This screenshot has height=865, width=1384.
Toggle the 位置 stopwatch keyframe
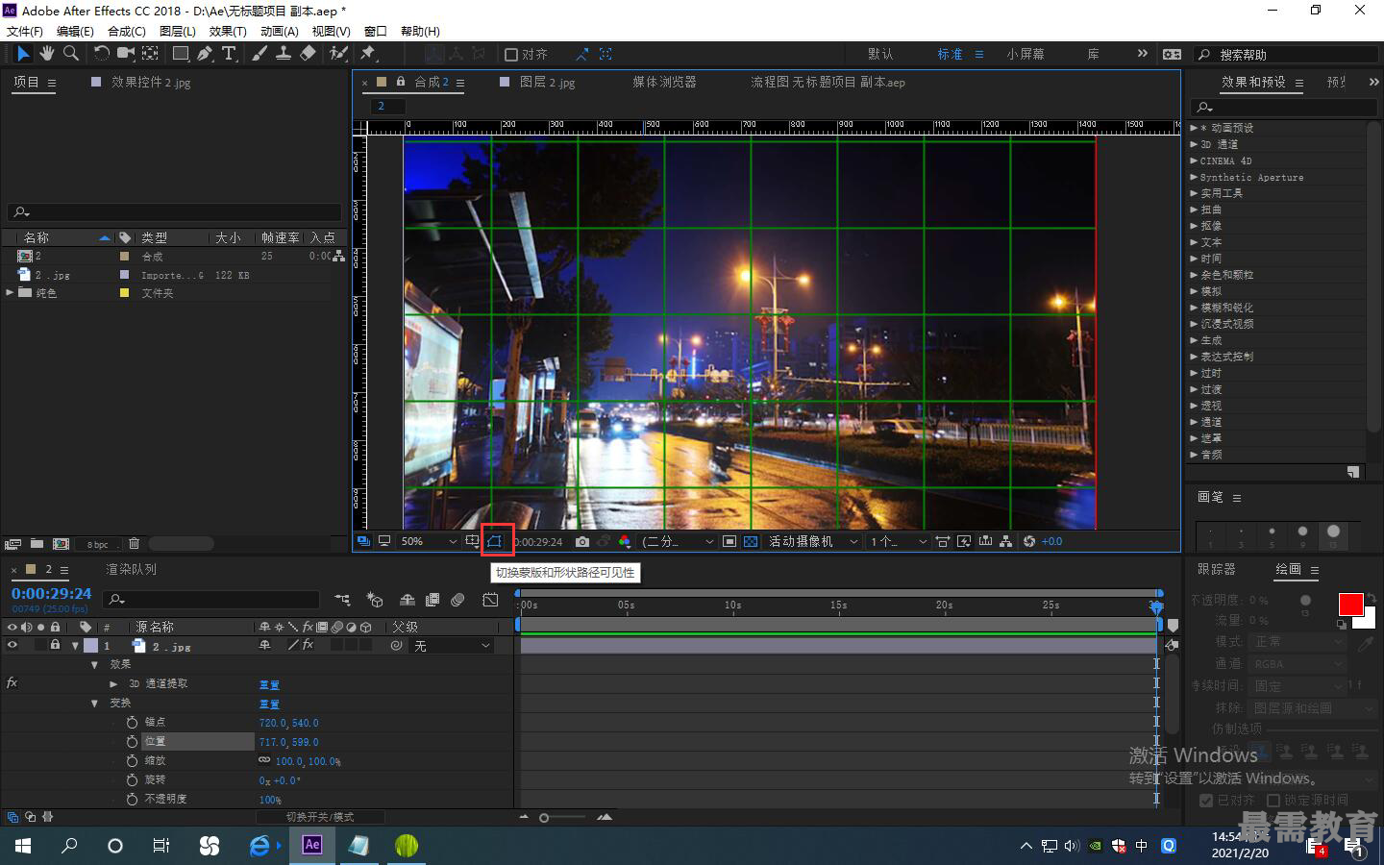[x=133, y=741]
